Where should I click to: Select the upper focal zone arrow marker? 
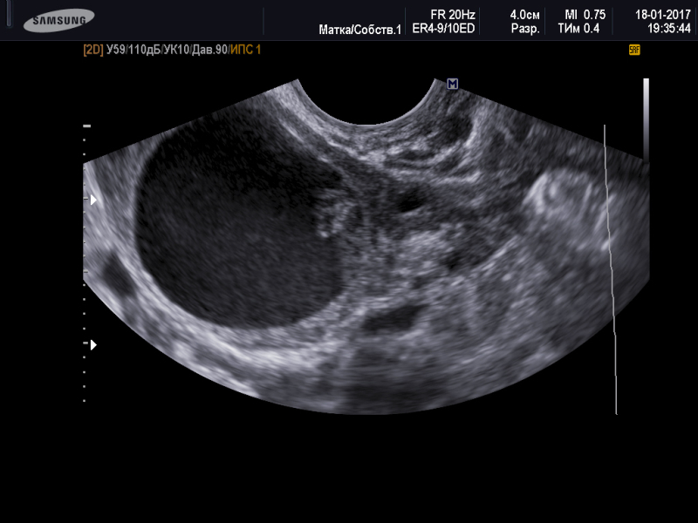[93, 200]
